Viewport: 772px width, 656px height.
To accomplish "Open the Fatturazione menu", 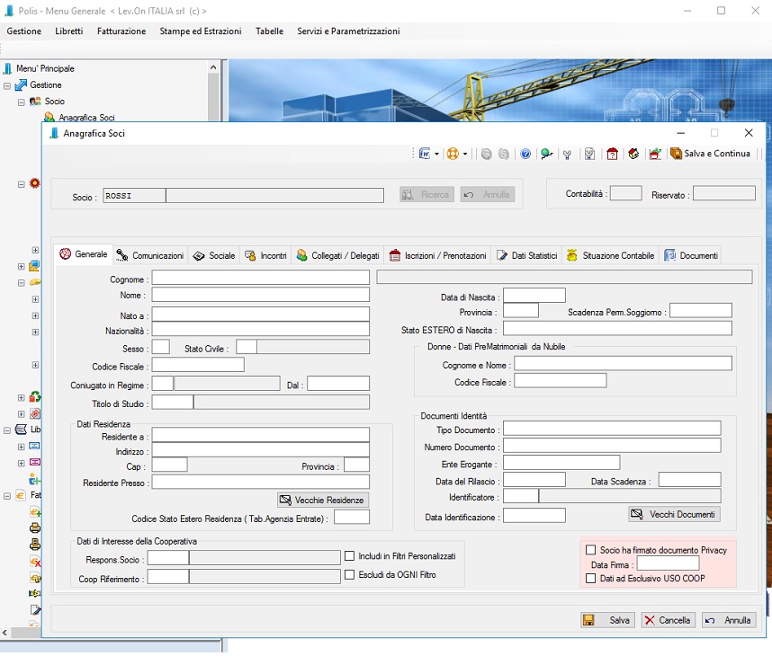I will click(121, 31).
